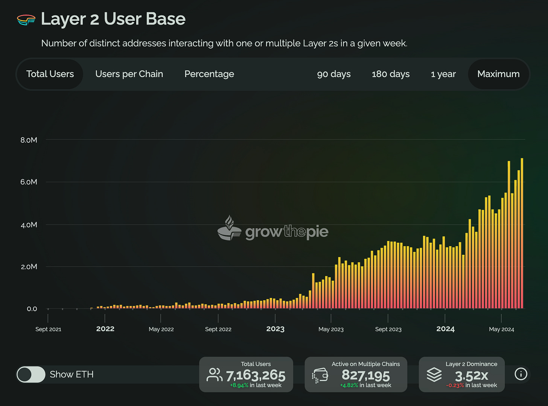Select the 90 days time range
This screenshot has height=406, width=548.
point(334,74)
